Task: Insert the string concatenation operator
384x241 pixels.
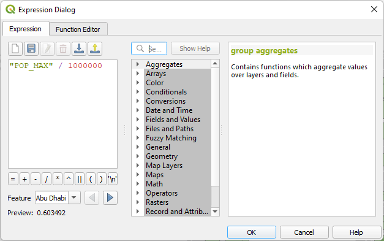Action: point(80,179)
